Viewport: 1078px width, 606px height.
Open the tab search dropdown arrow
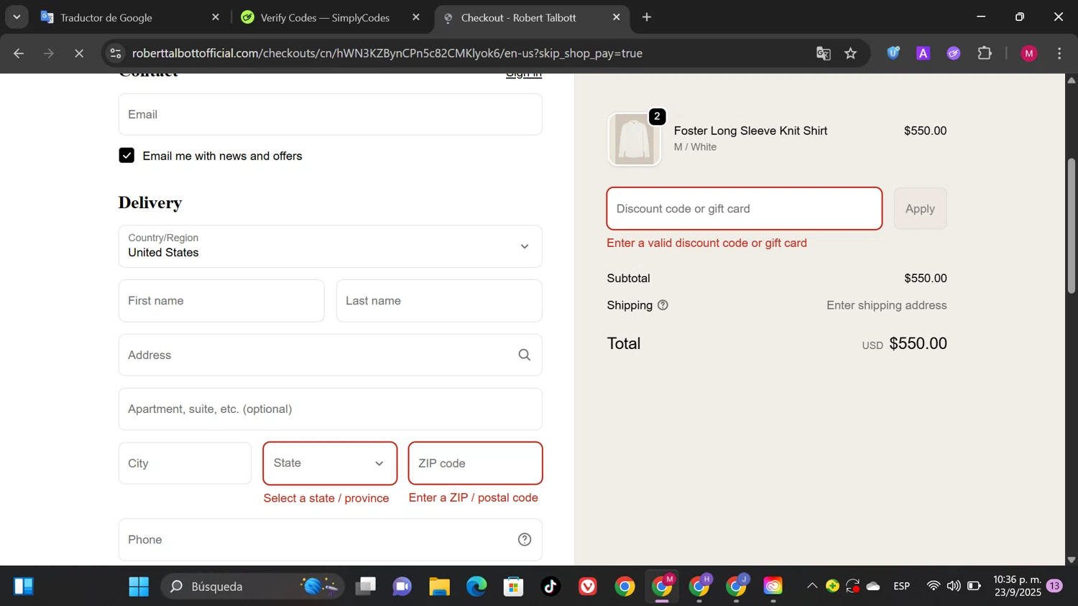click(x=17, y=17)
